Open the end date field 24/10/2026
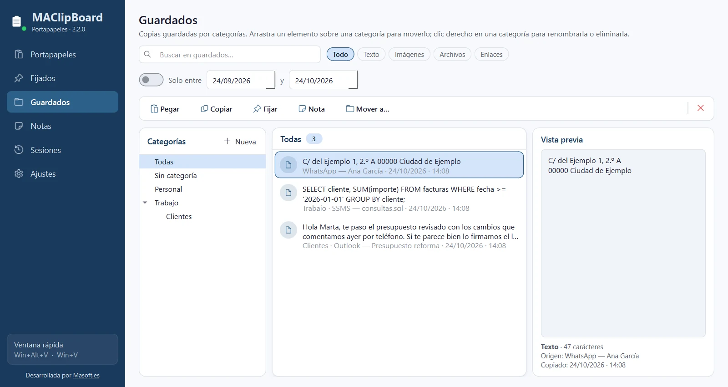This screenshot has height=387, width=728. point(324,80)
